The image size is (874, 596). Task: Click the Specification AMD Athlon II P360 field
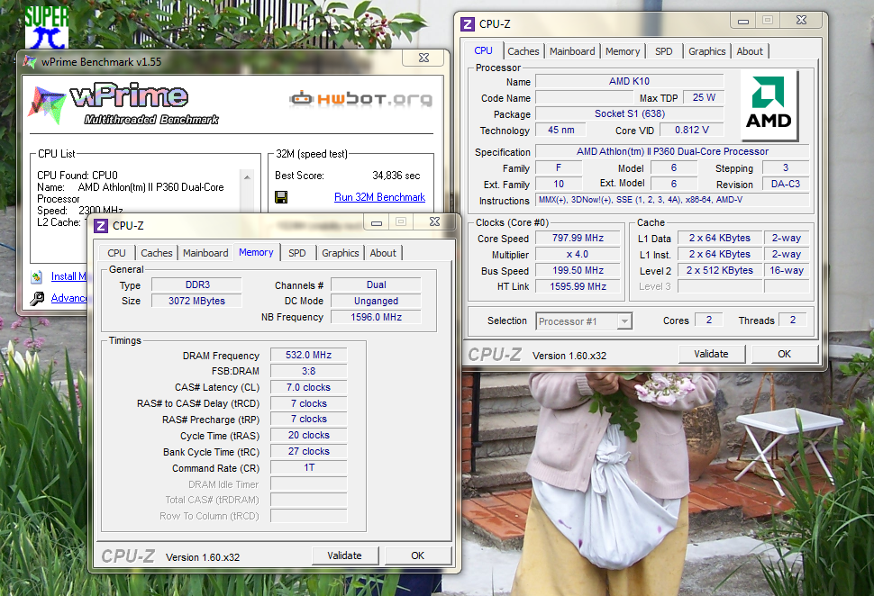coord(672,151)
